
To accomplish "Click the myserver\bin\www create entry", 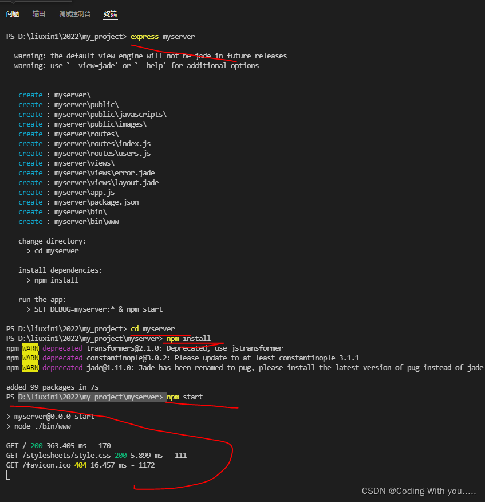I will pyautogui.click(x=86, y=221).
